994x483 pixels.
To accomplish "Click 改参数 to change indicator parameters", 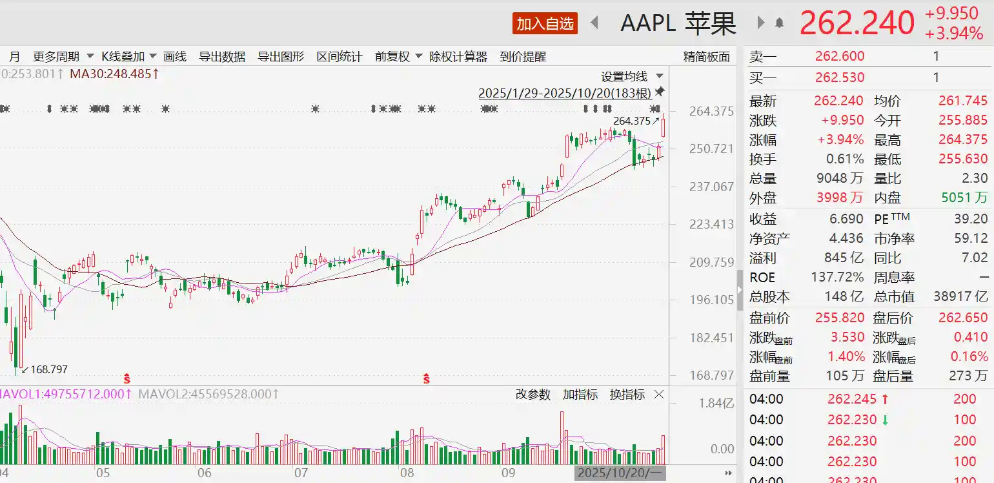I will pyautogui.click(x=534, y=395).
